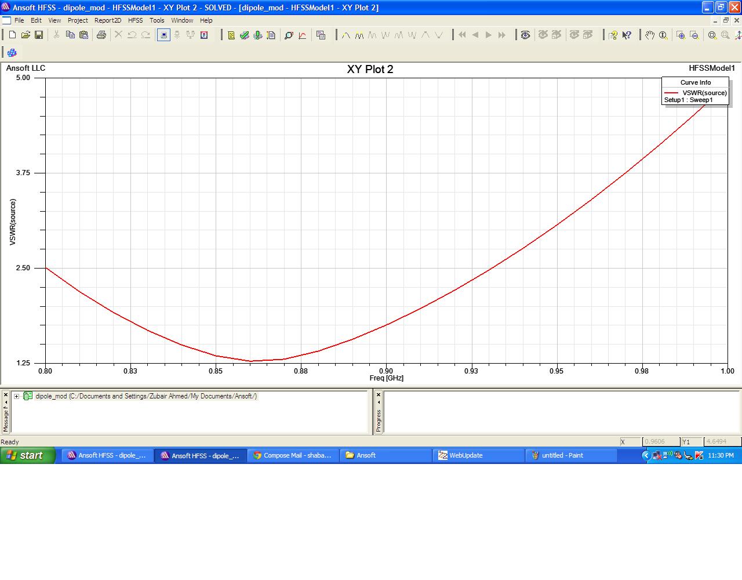Viewport: 742px width, 580px height.
Task: Collapse the Progress panel using its arrow
Action: click(x=379, y=402)
